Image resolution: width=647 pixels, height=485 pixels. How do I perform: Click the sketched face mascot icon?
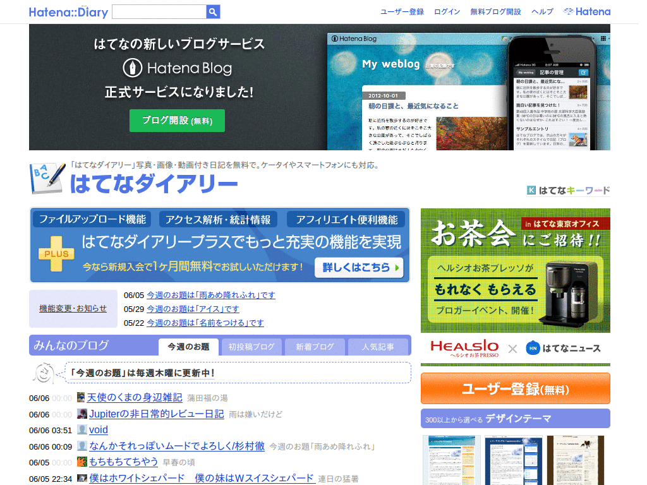coord(44,373)
